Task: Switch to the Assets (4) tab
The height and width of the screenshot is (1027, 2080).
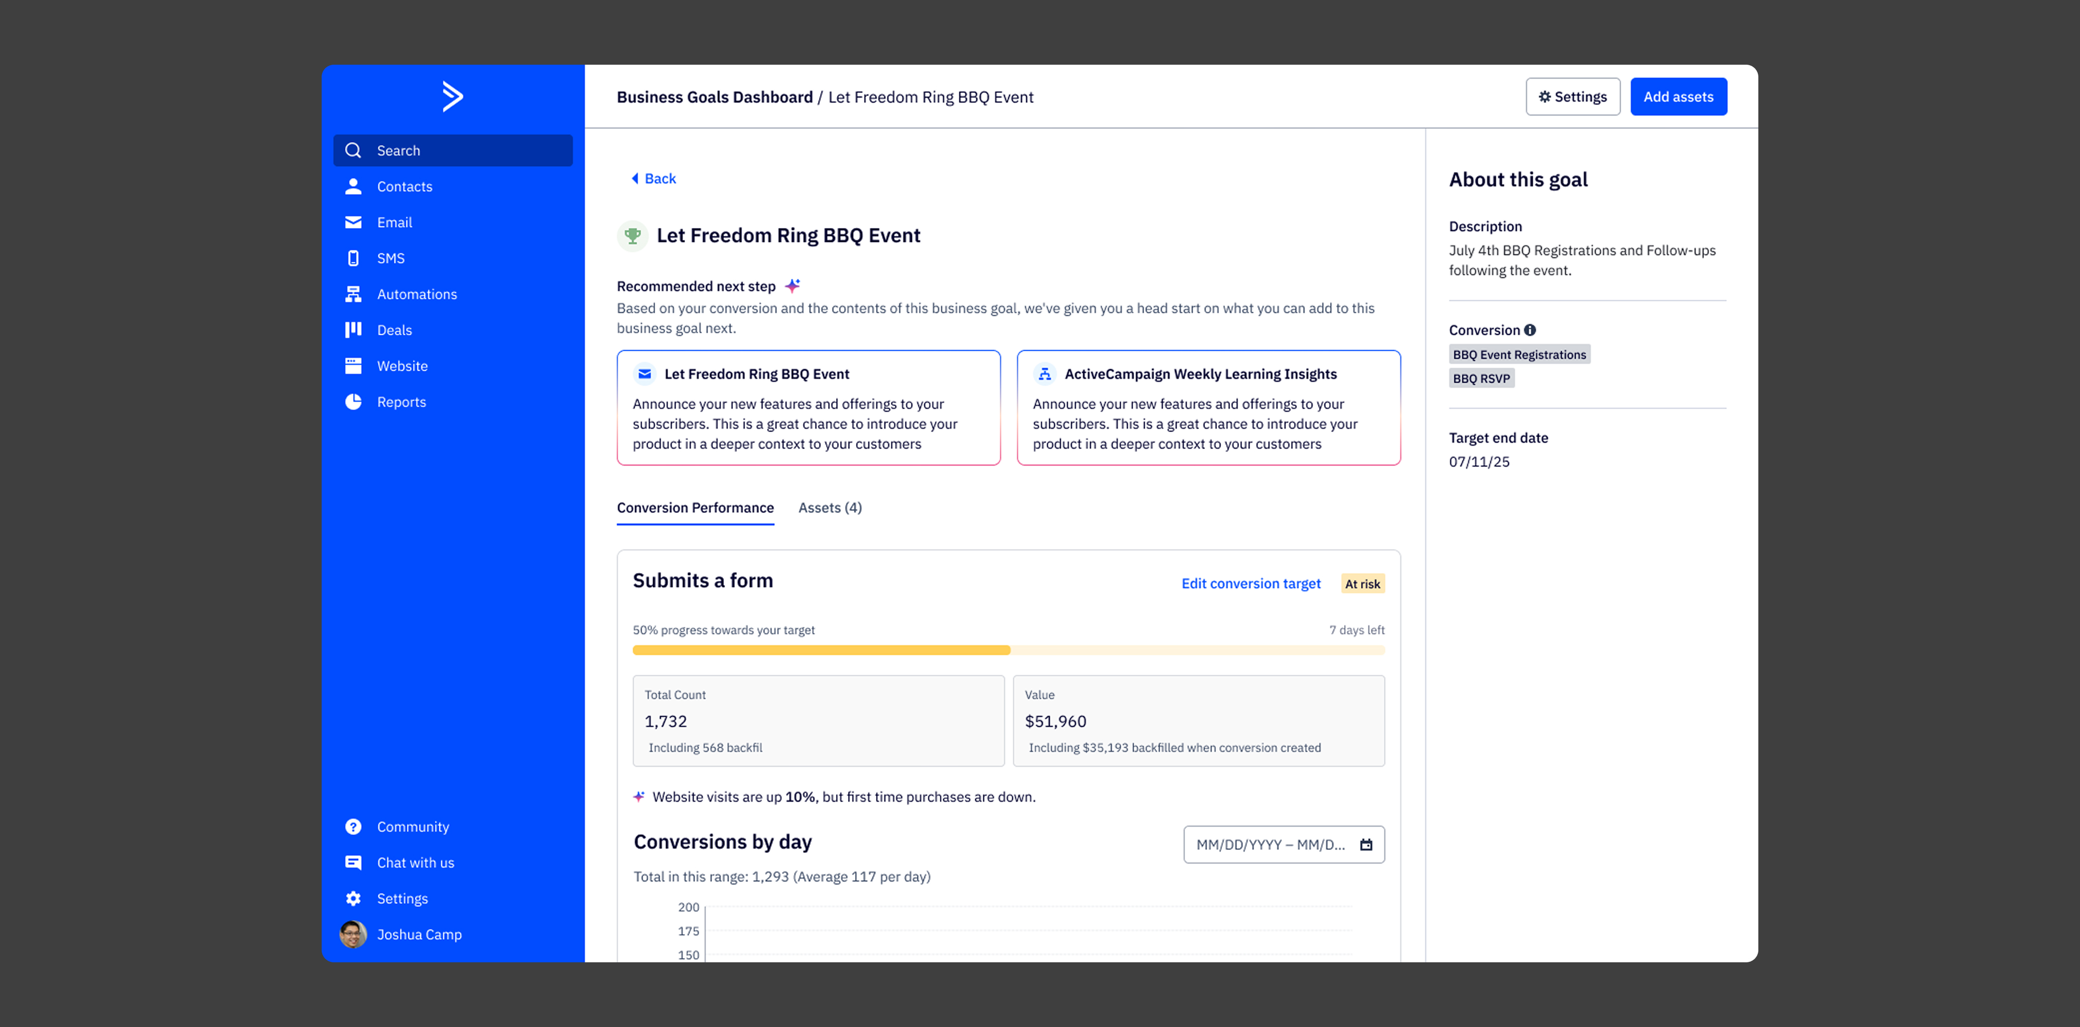Action: point(829,507)
